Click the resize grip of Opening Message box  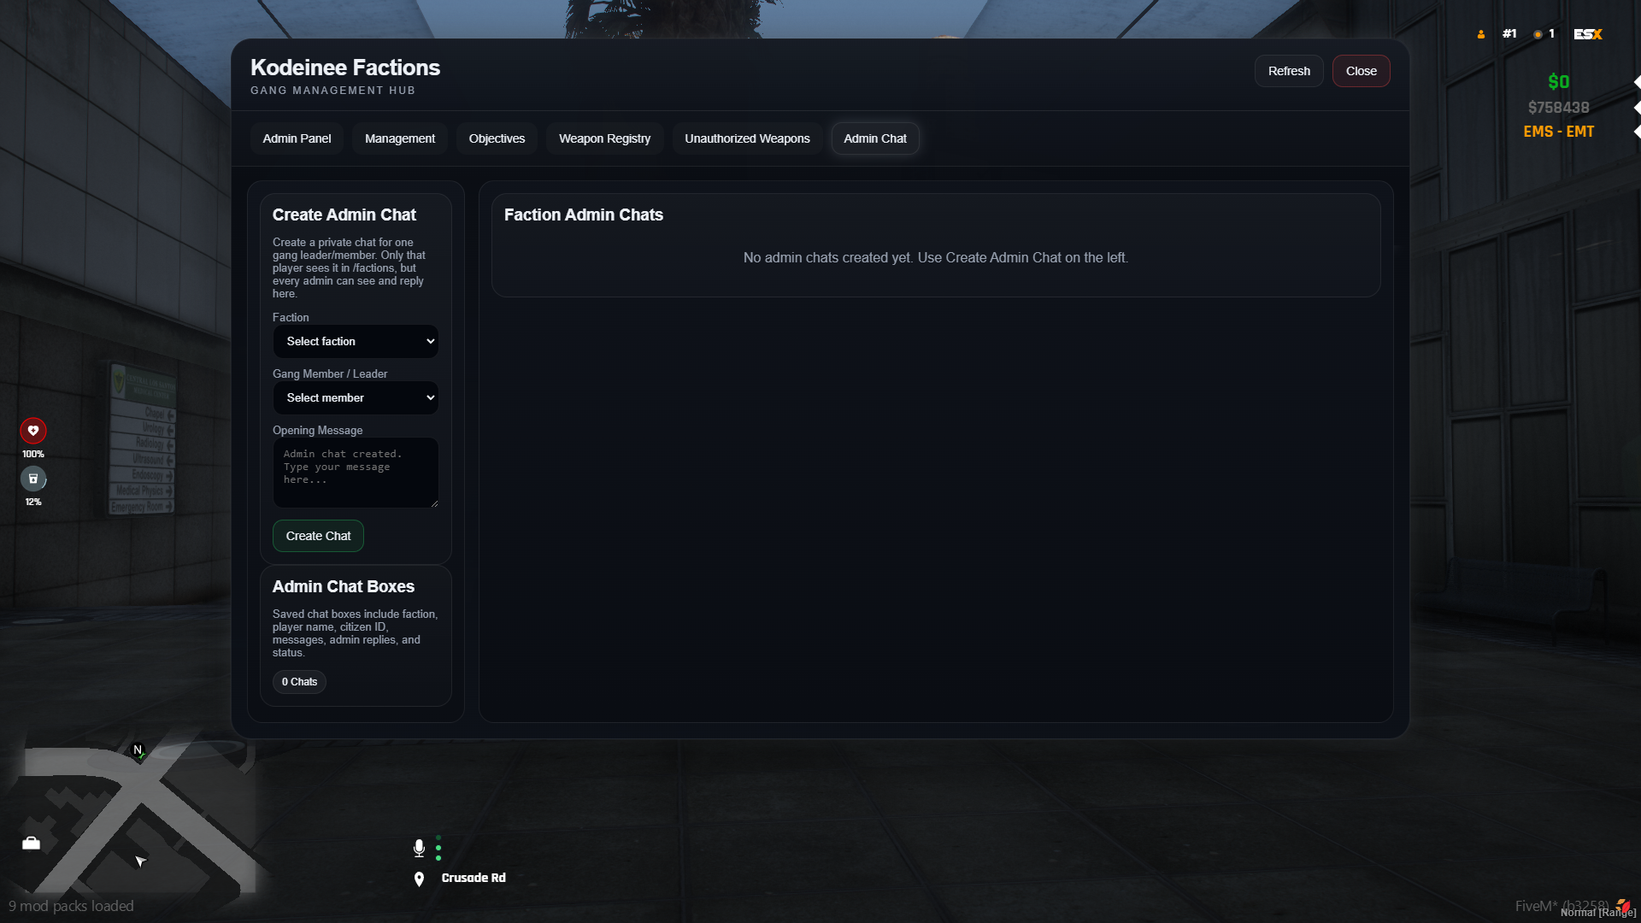coord(434,503)
